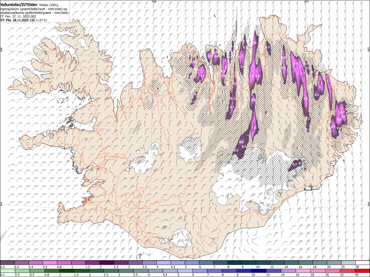
Task: Pick lower legend swatch between 2 and 2.5
Action: pyautogui.click(x=96, y=271)
